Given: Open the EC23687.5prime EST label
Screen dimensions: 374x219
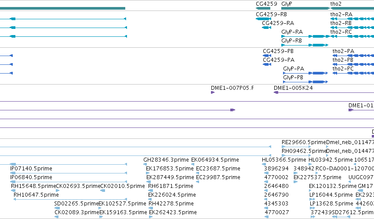Looking at the screenshot, I should [x=218, y=169].
